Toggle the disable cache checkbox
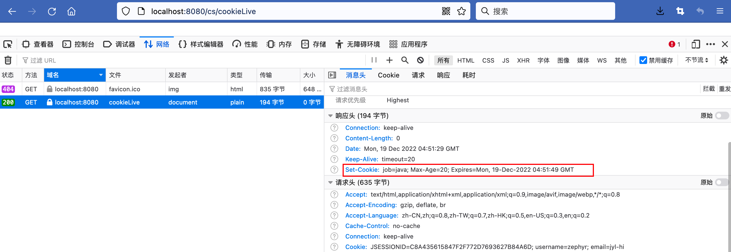Image resolution: width=731 pixels, height=252 pixels. coord(643,60)
